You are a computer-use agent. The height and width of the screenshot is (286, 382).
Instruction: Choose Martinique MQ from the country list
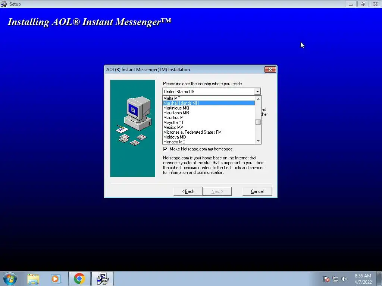coord(209,108)
